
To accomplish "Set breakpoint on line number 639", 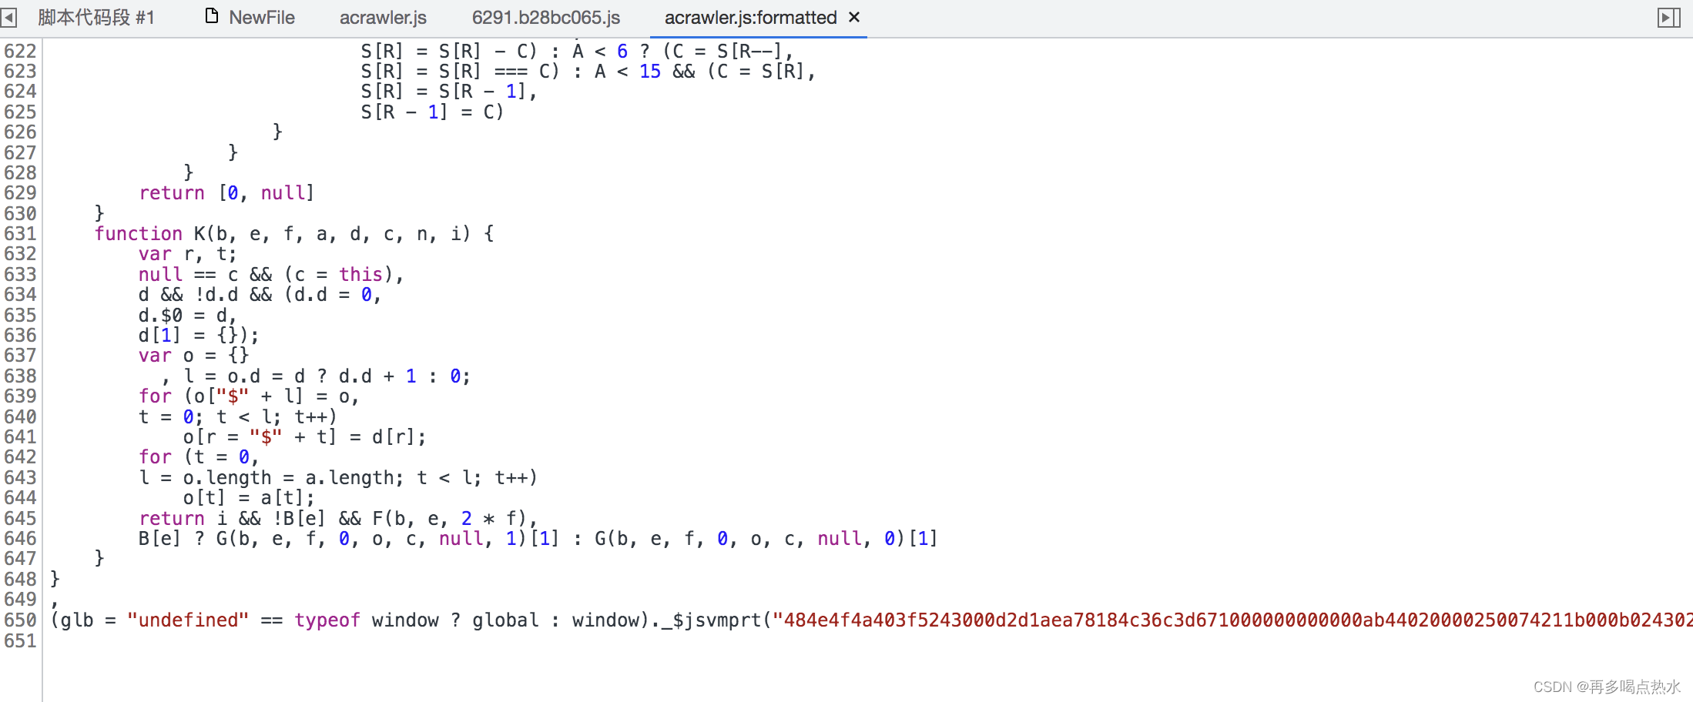I will (x=20, y=396).
